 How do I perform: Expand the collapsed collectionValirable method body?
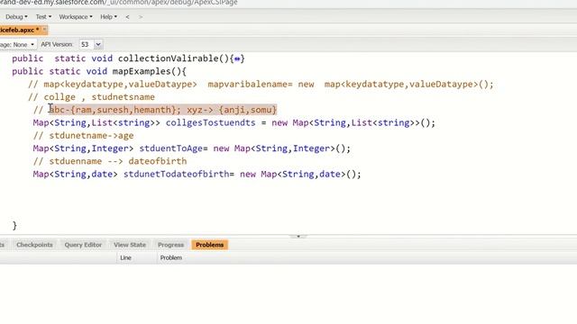click(237, 58)
